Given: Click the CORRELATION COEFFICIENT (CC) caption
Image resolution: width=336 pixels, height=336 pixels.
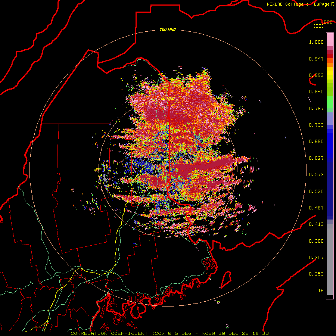Looking at the screenshot, I should [x=118, y=333].
